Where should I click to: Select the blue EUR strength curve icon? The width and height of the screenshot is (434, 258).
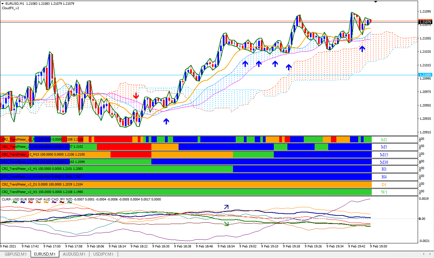(x=23, y=202)
